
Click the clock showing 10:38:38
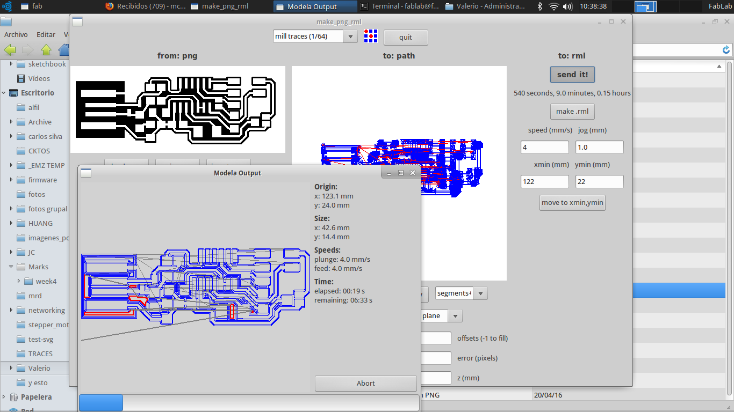(594, 6)
